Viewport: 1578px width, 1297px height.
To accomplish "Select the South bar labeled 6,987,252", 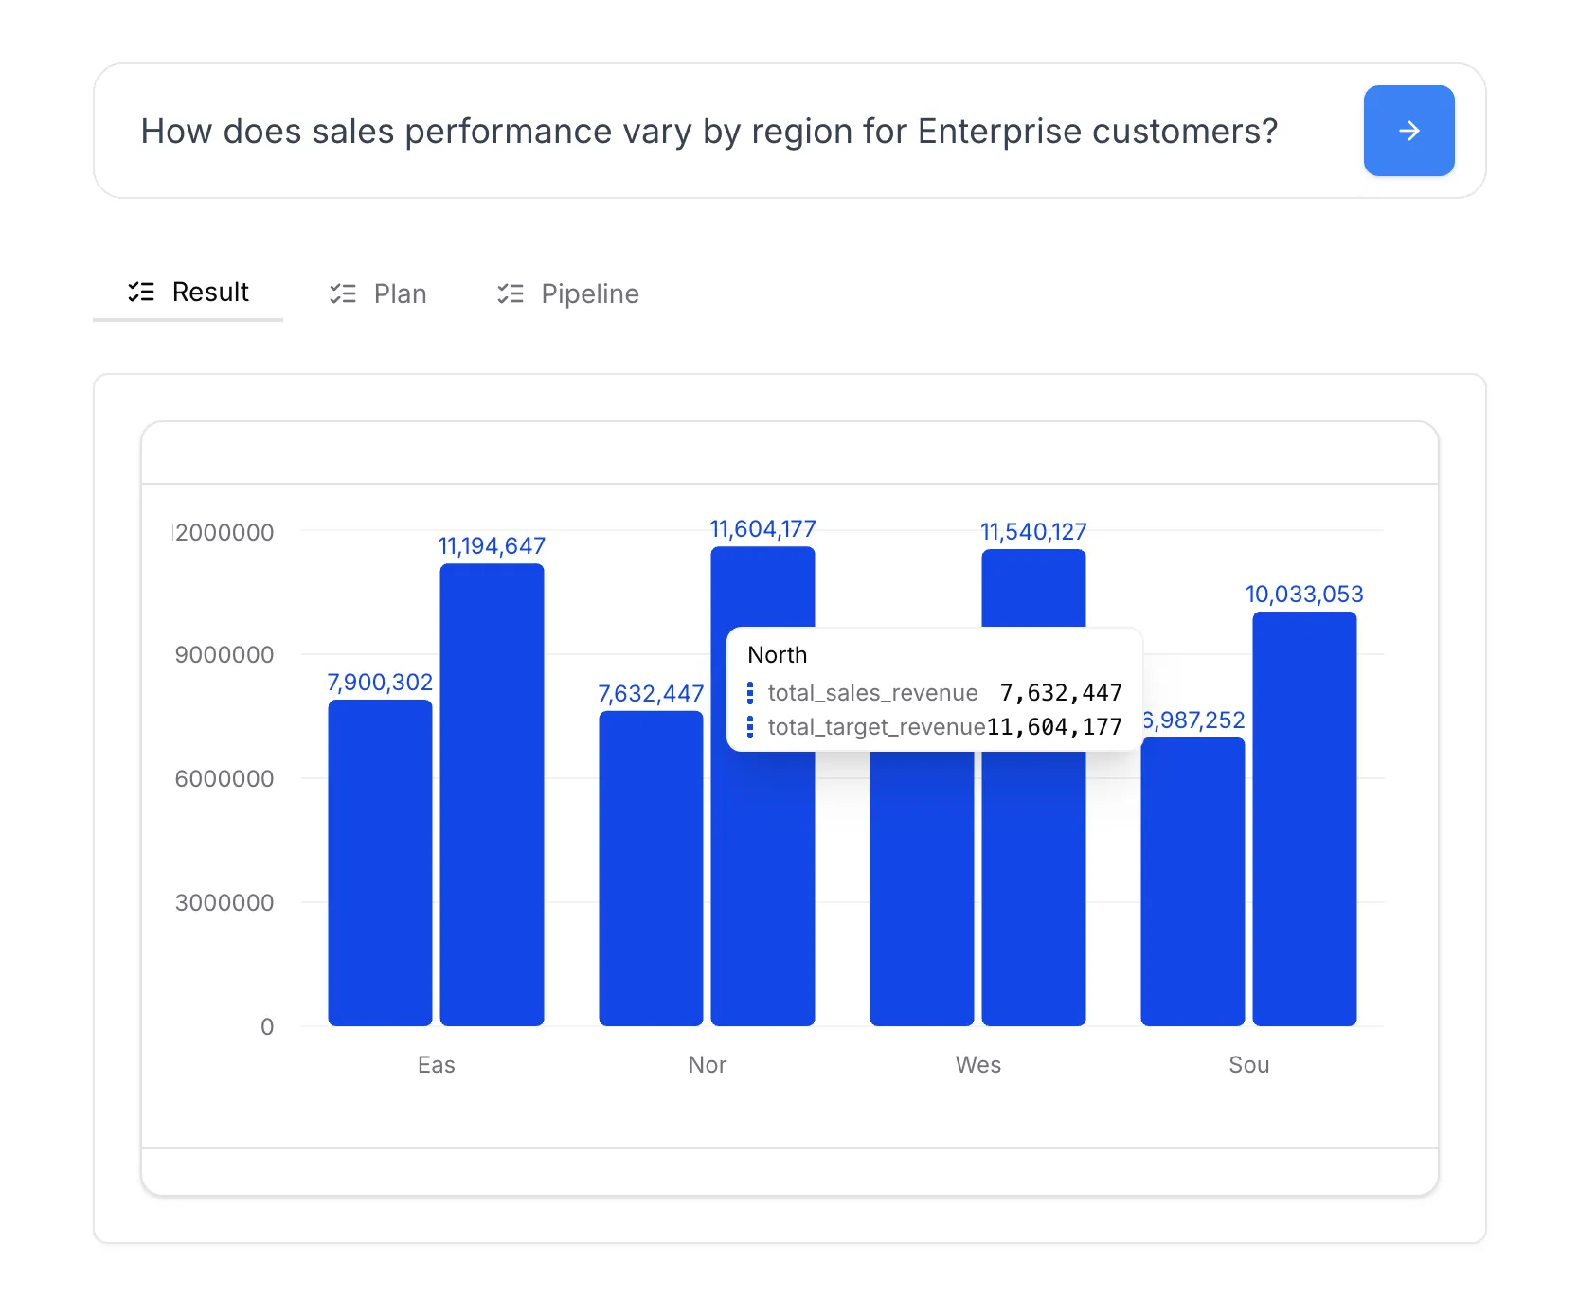I will coord(1192,880).
